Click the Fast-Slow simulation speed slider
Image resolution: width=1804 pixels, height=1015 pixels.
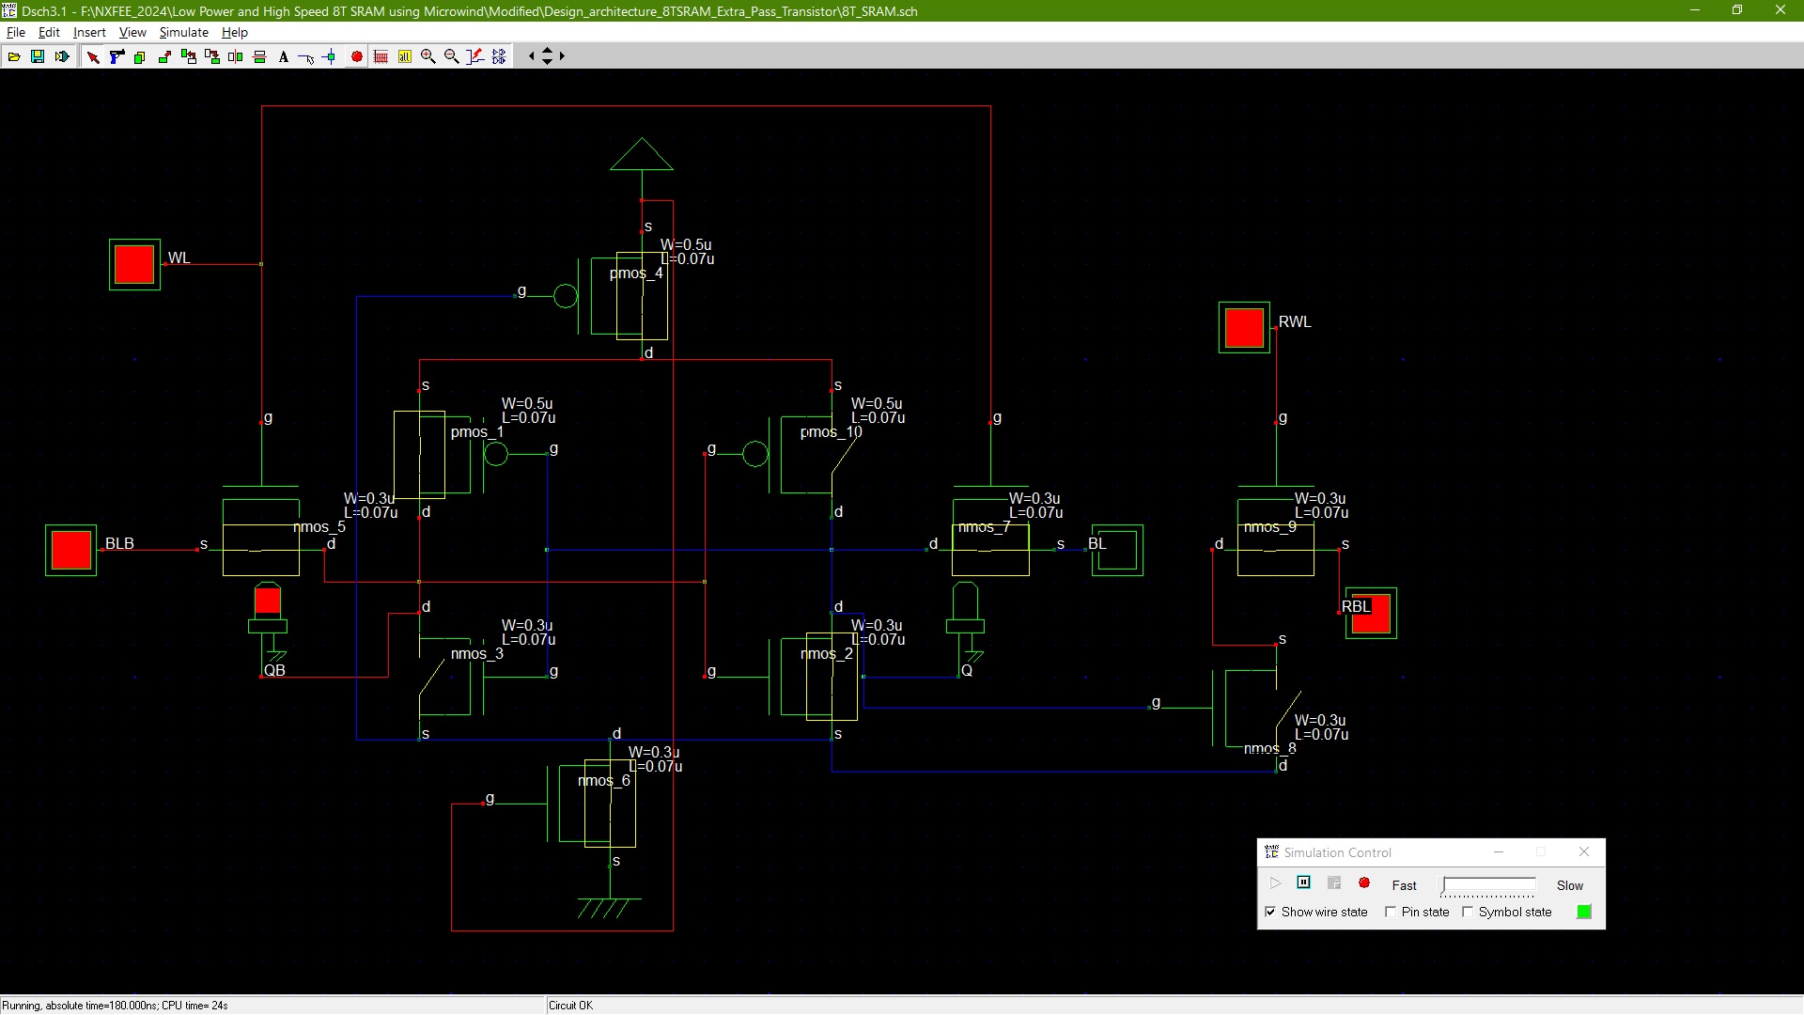pos(1488,885)
